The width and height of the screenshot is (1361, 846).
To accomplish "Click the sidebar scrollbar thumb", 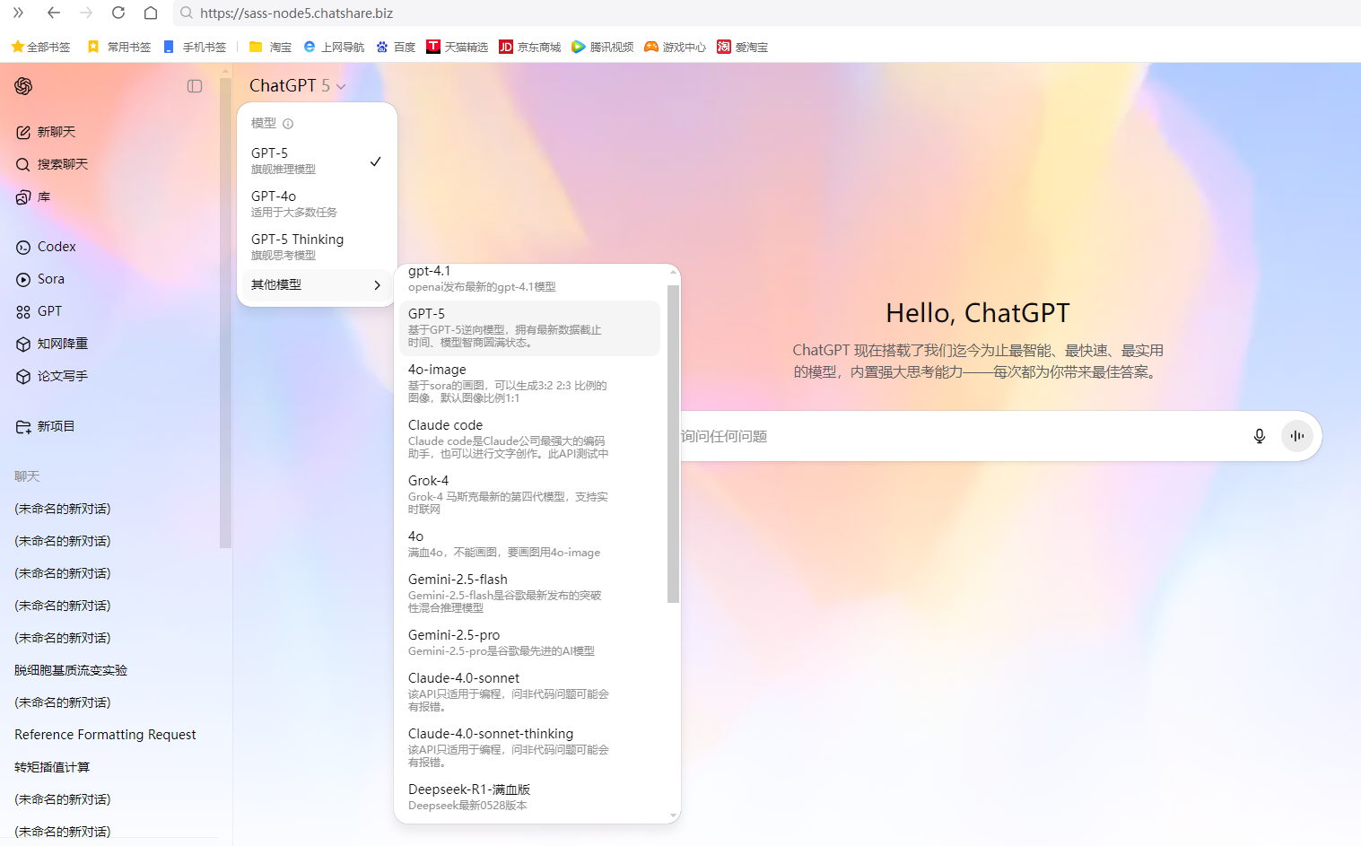I will (x=225, y=311).
